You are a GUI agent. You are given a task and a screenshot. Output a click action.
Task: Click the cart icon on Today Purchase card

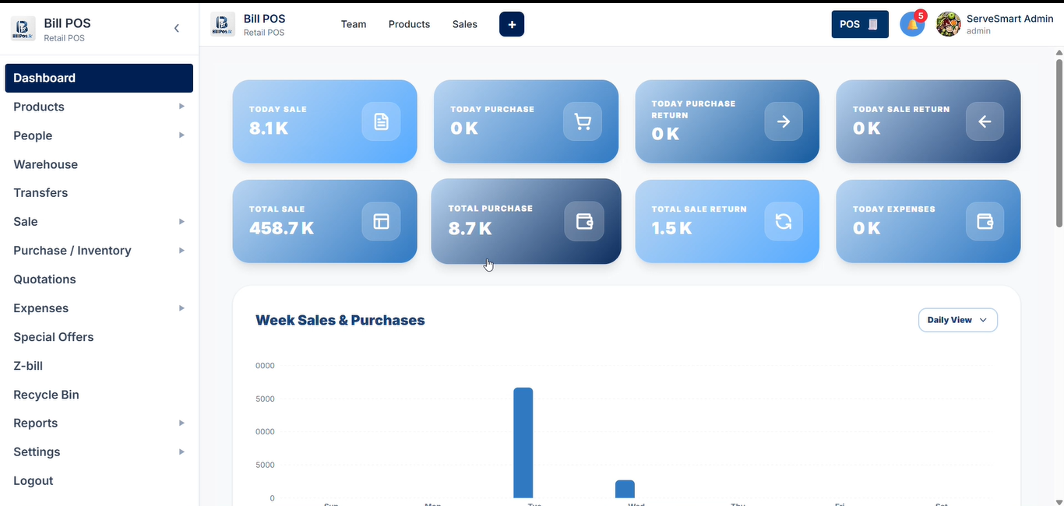(583, 121)
